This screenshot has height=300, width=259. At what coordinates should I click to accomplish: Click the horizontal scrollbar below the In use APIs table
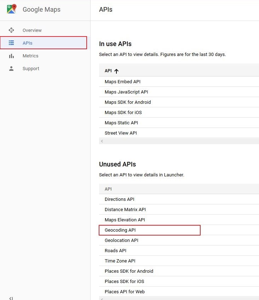point(177,141)
